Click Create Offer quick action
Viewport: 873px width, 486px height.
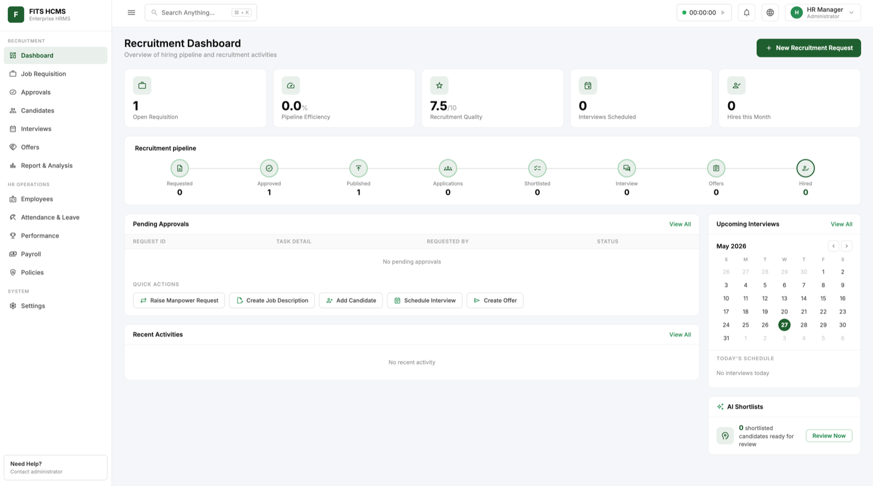pos(495,301)
